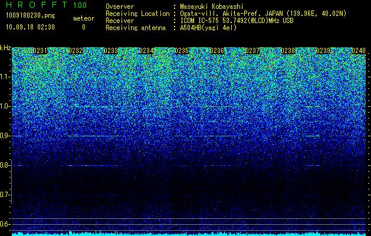371x236 pixels.
Task: Click the 0.9 frequency axis label
Action: click(x=5, y=136)
